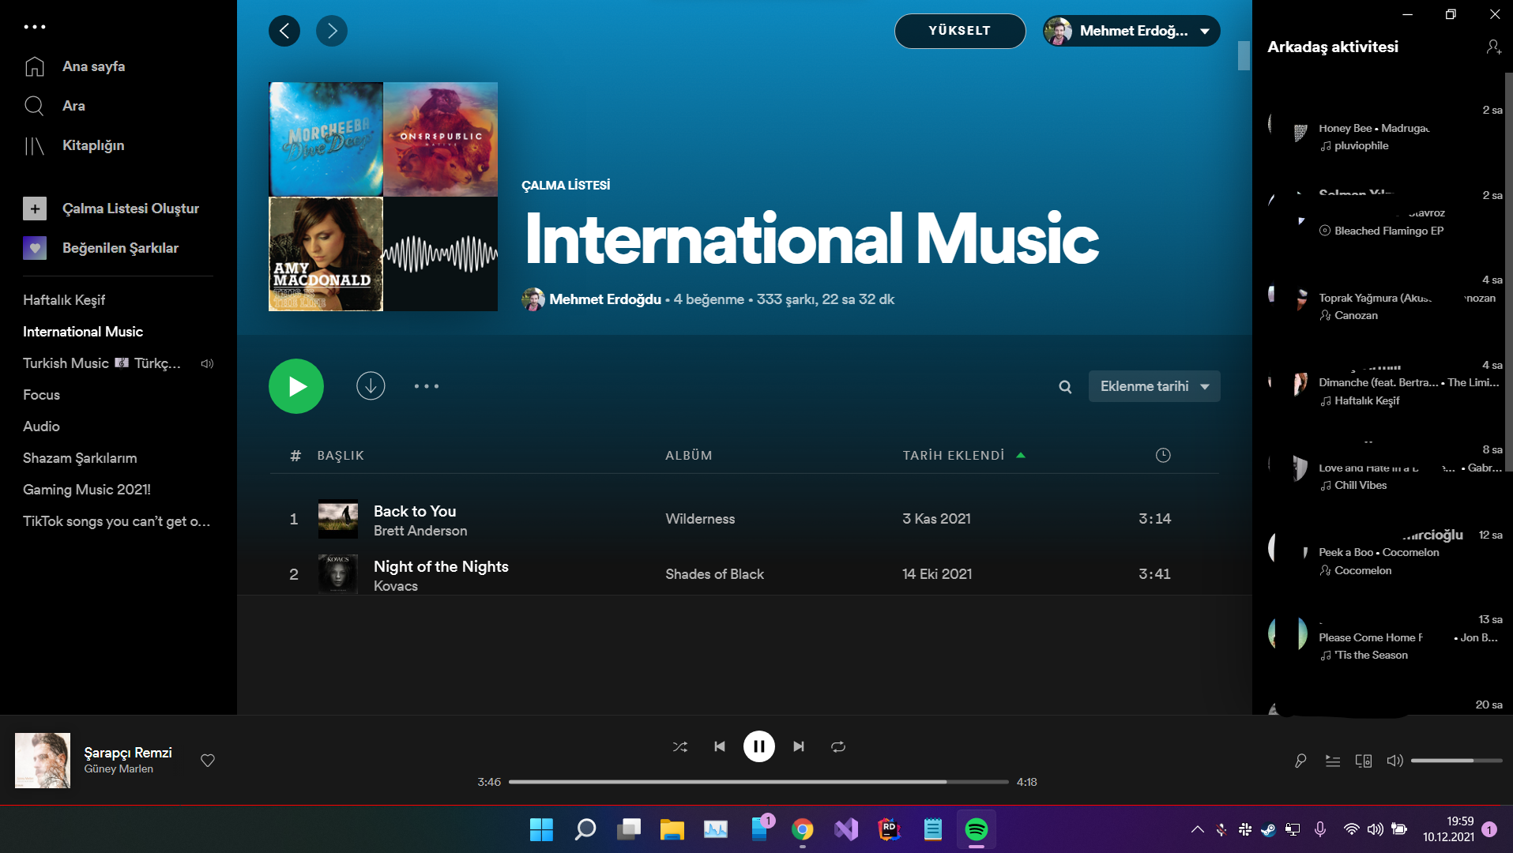Go to the previous track

719,746
